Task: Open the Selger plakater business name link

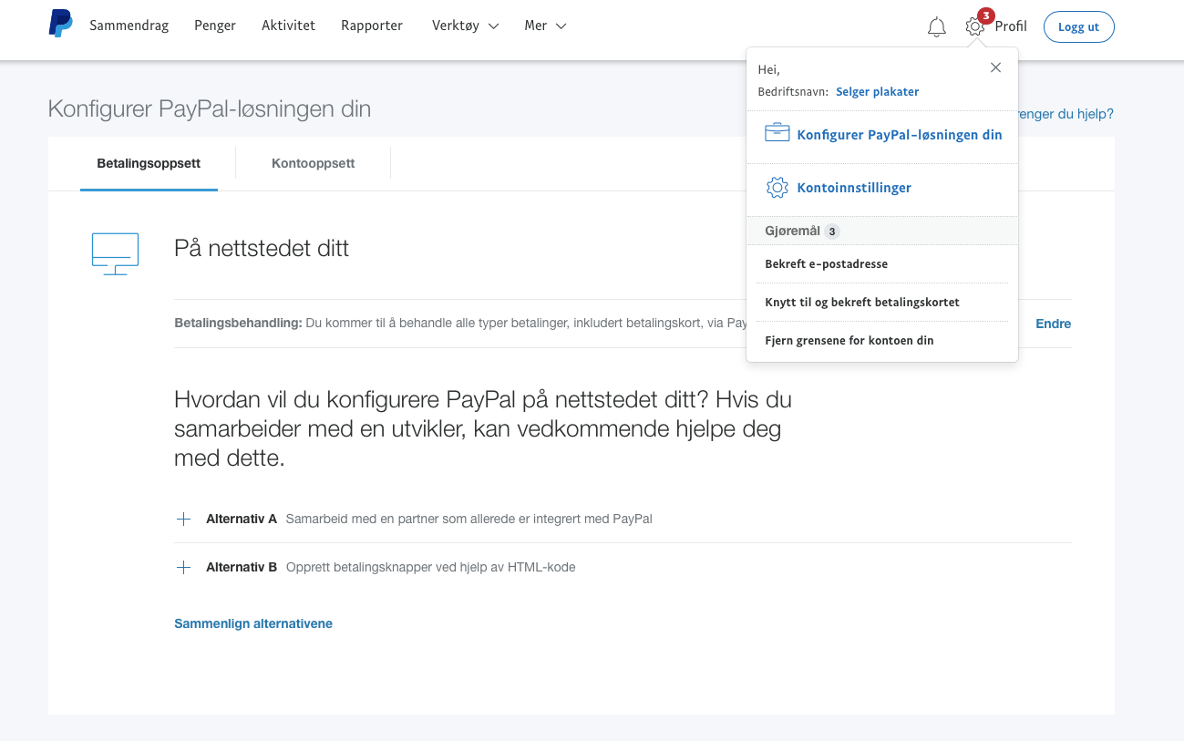Action: (x=878, y=91)
